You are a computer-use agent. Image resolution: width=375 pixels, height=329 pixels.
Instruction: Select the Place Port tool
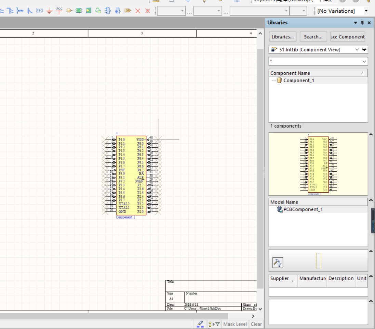point(128,11)
